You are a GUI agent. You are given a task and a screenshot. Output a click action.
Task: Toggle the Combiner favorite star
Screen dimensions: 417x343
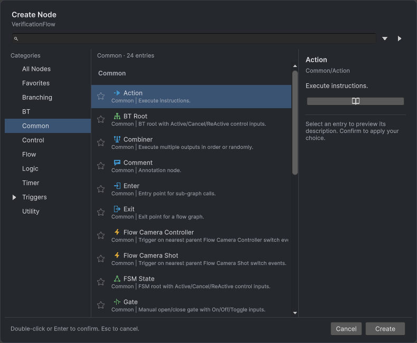pyautogui.click(x=101, y=142)
